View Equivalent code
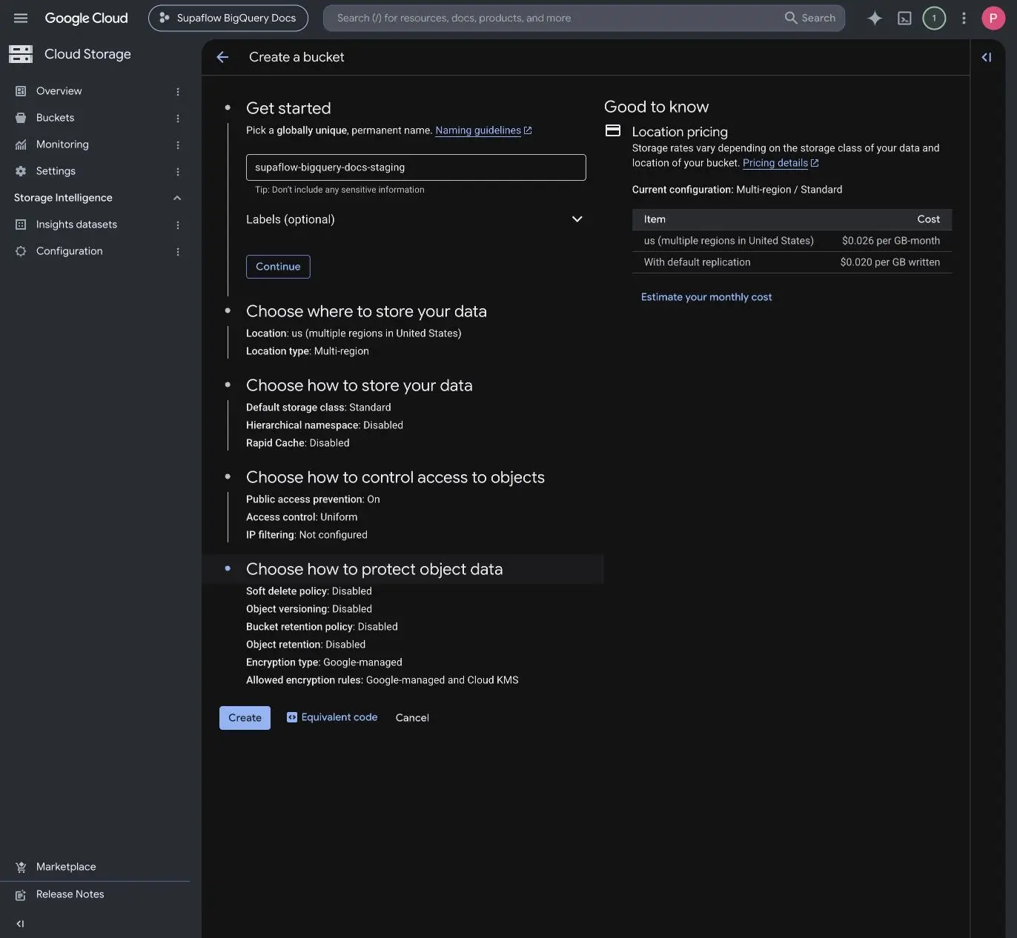This screenshot has height=938, width=1017. (332, 717)
